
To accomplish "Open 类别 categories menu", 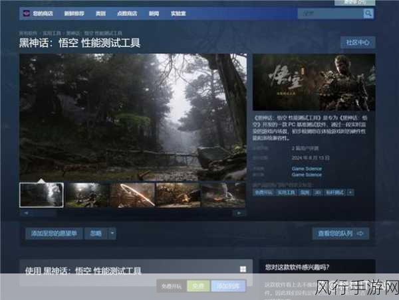I will (x=100, y=13).
